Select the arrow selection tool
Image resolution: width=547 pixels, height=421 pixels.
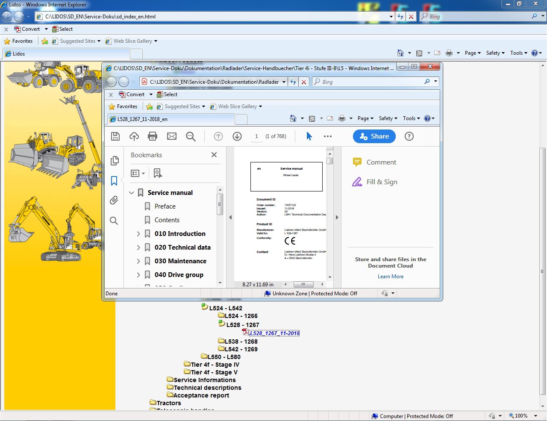pyautogui.click(x=309, y=136)
